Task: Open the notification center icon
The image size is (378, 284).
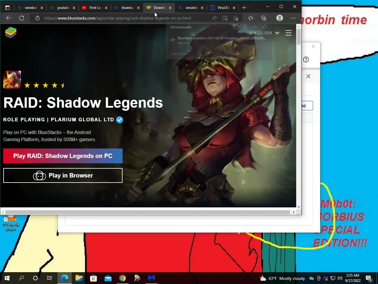Action: [x=369, y=278]
